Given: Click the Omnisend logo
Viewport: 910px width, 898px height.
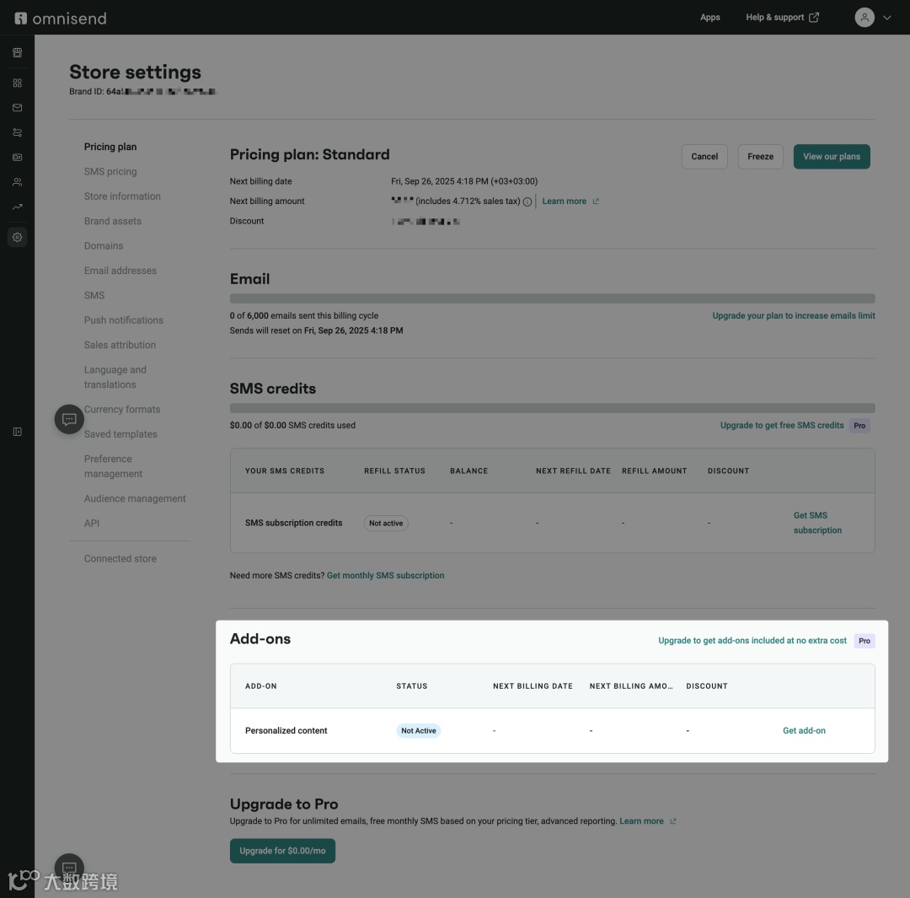Looking at the screenshot, I should [61, 18].
